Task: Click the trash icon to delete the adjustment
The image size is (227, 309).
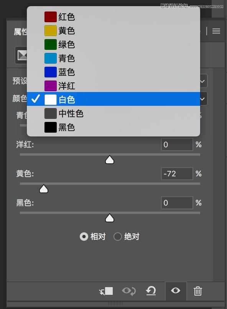Action: pyautogui.click(x=198, y=291)
